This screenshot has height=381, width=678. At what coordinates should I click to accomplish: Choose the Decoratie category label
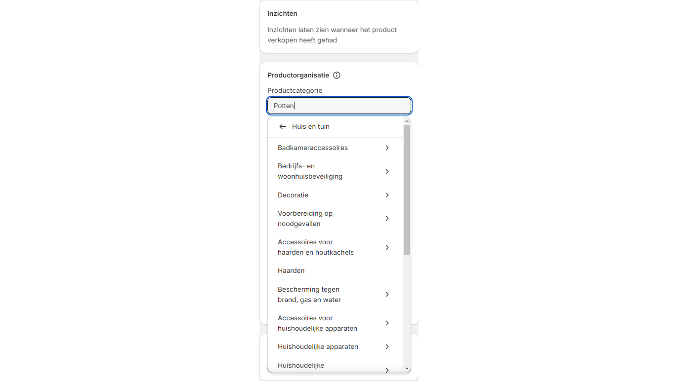point(293,195)
